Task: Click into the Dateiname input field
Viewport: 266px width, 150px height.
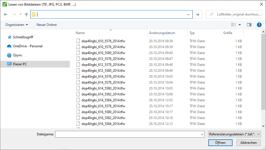Action: click(129, 135)
